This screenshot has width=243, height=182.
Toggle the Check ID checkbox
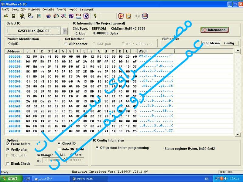[x=59, y=143]
